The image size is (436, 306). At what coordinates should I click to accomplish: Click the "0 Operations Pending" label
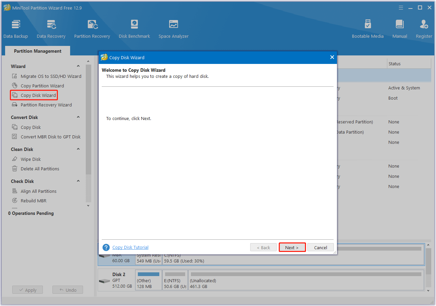pyautogui.click(x=31, y=213)
